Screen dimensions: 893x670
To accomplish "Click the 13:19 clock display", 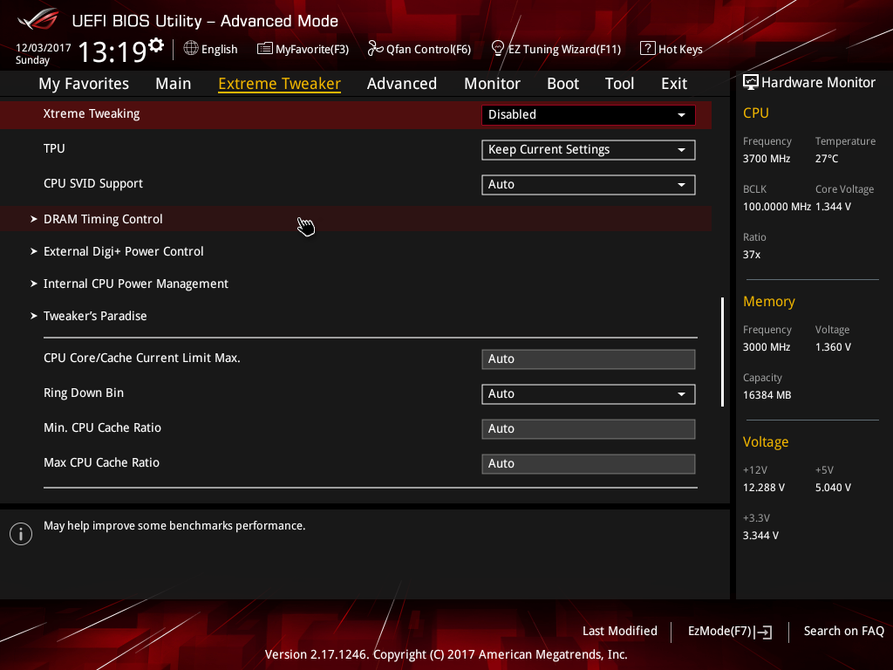I will click(x=112, y=51).
